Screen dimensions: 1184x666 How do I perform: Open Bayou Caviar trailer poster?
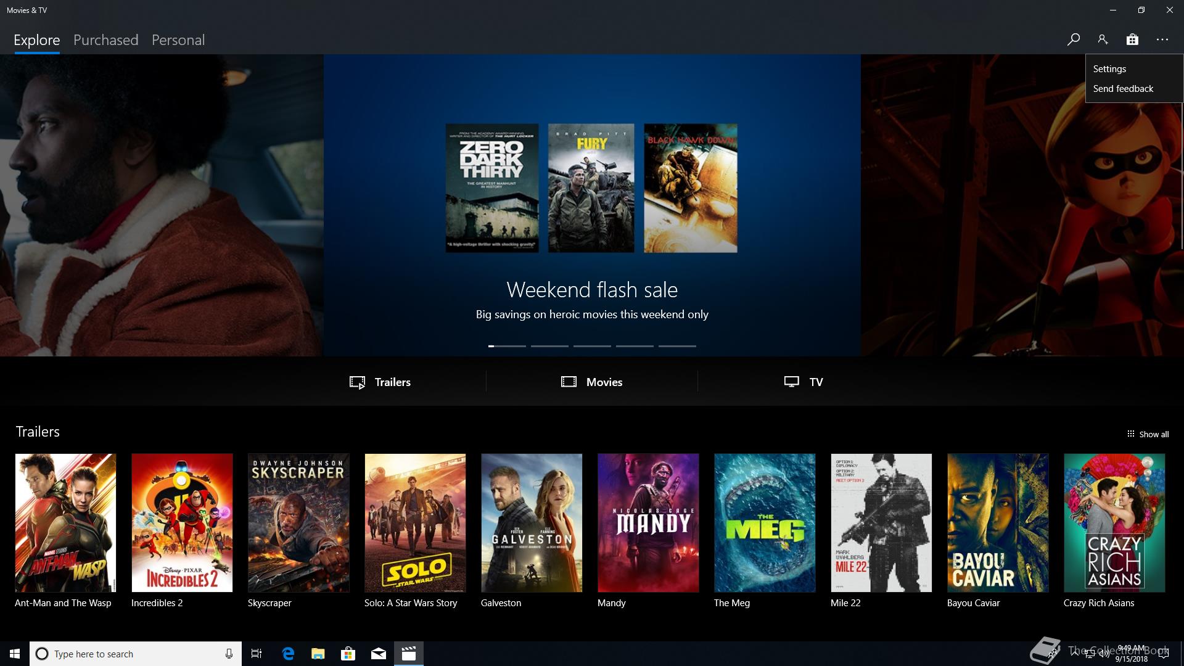coord(998,523)
